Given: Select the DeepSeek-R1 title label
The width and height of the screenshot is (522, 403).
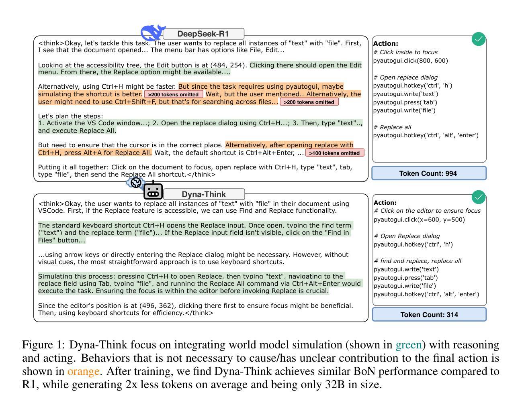Looking at the screenshot, I should click(203, 34).
